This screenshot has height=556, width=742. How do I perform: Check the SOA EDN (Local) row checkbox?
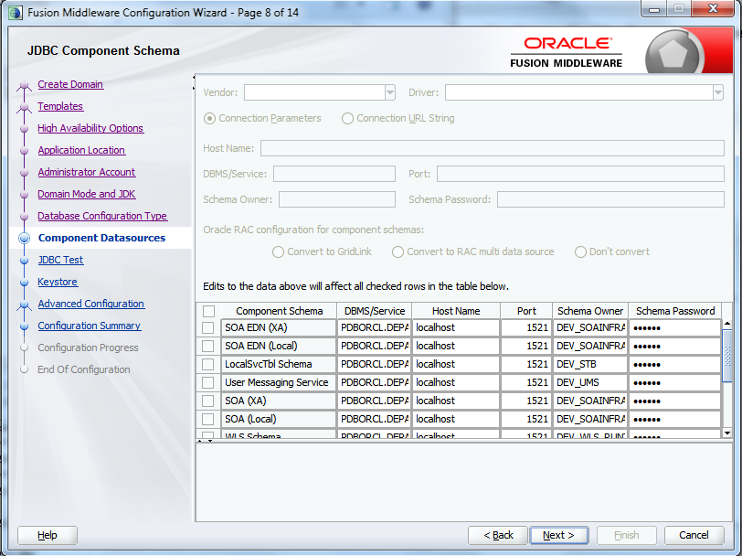(x=207, y=347)
